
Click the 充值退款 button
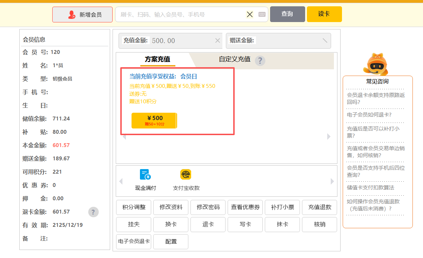pos(320,207)
